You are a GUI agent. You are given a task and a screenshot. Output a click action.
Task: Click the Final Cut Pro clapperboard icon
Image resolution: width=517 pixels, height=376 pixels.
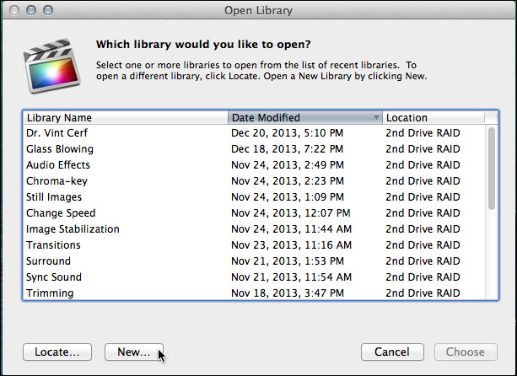pos(51,66)
